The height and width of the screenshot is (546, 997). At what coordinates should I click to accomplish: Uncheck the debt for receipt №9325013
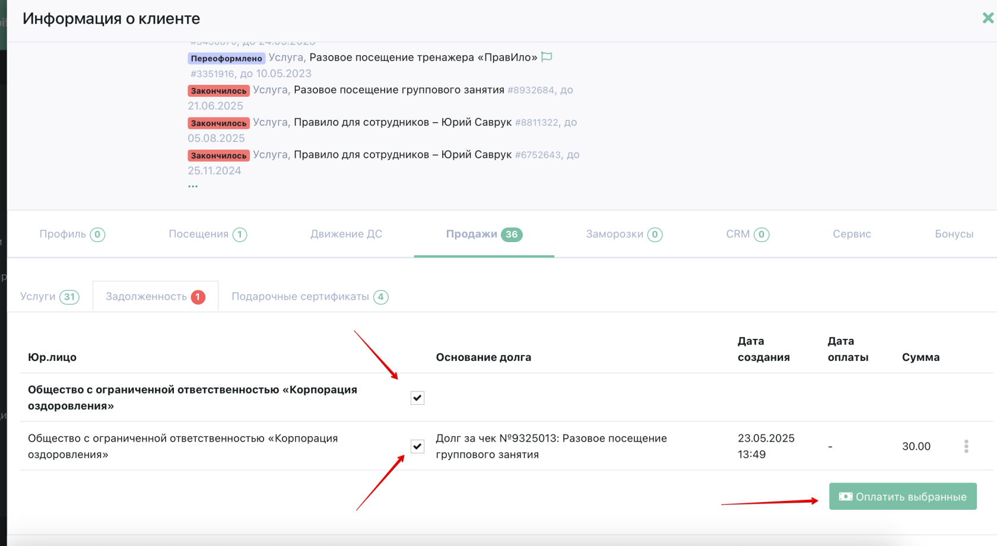(417, 446)
